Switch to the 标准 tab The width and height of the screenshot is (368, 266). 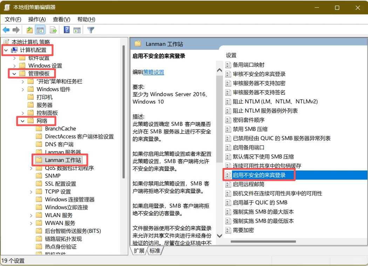click(x=155, y=250)
